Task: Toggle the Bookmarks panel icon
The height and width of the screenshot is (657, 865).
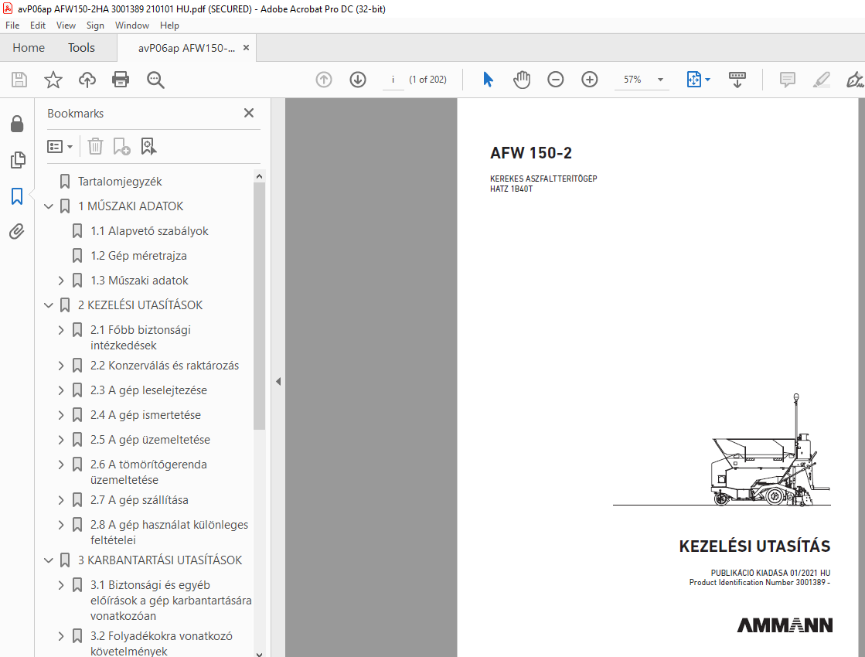Action: tap(17, 196)
